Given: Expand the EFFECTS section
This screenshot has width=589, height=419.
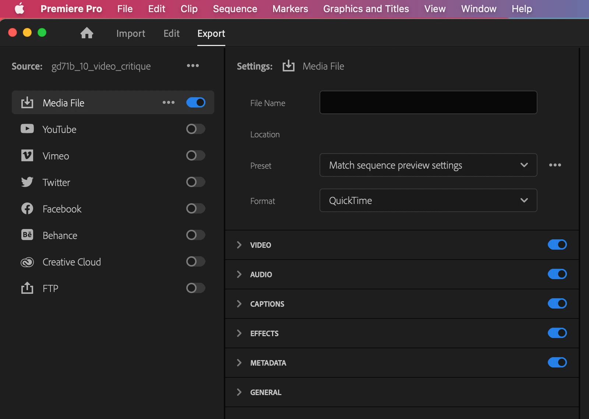Looking at the screenshot, I should pos(239,333).
